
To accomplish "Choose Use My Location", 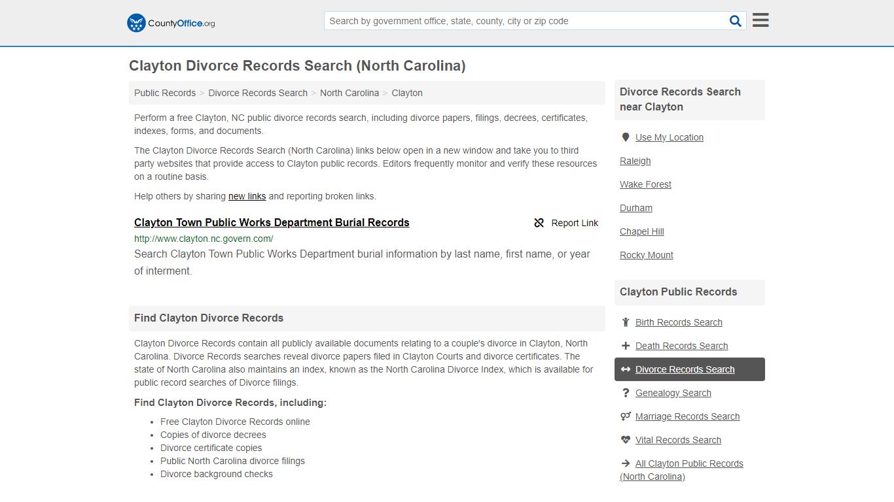I will click(670, 137).
